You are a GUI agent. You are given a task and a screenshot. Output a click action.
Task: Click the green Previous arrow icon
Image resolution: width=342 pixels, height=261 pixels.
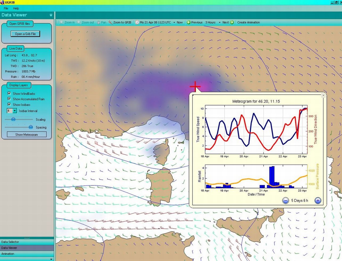189,22
